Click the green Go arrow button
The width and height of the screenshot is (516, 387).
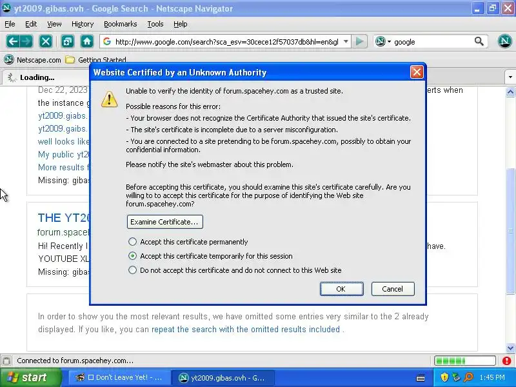point(360,41)
